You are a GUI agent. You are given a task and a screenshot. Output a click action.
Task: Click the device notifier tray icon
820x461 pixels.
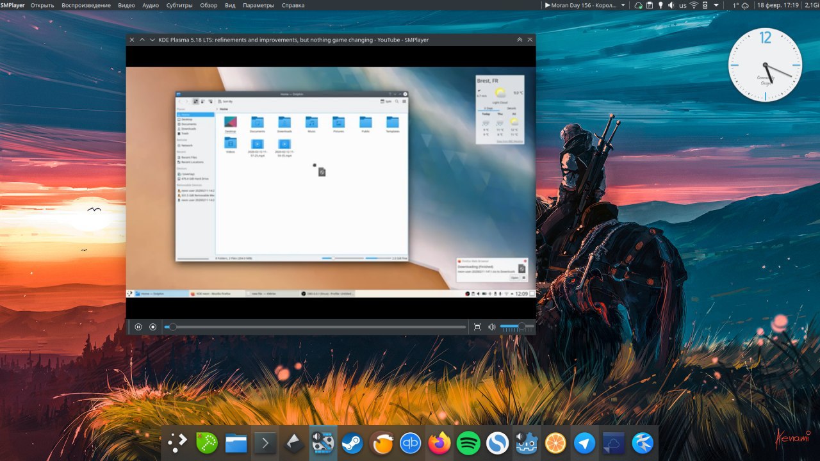(x=705, y=5)
